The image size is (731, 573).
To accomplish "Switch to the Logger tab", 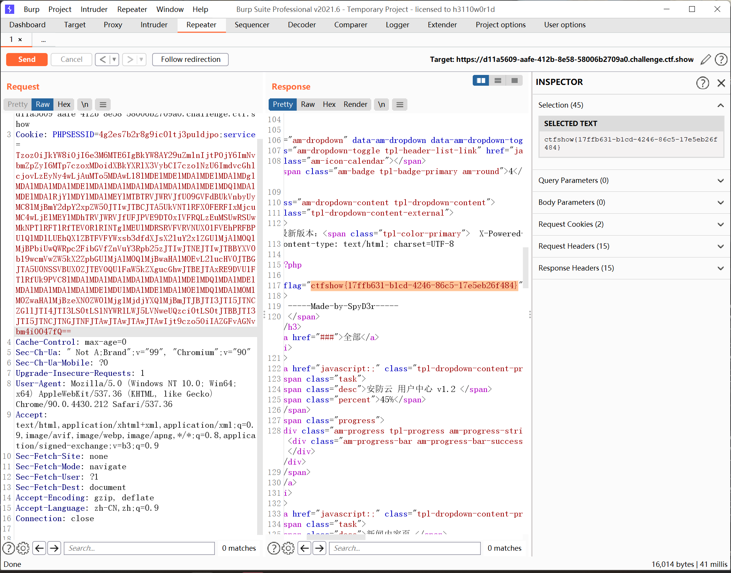I will [x=397, y=25].
